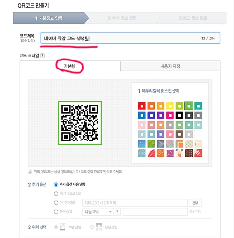Choose the purple border color swatch
Viewport: 234px width, 238px height.
161,116
